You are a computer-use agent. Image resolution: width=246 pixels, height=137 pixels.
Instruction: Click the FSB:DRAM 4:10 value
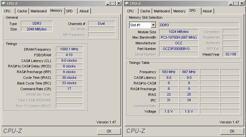pos(69,55)
